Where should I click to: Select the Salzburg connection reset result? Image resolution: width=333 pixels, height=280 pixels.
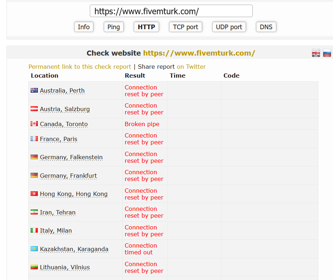144,109
